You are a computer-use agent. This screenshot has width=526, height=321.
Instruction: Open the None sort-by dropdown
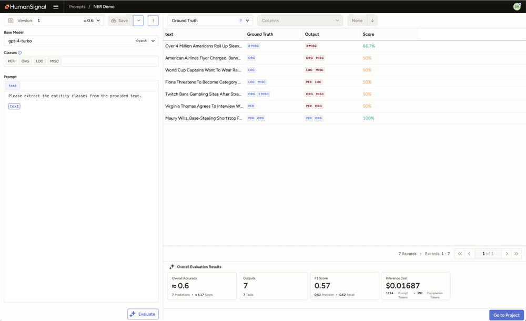click(357, 21)
